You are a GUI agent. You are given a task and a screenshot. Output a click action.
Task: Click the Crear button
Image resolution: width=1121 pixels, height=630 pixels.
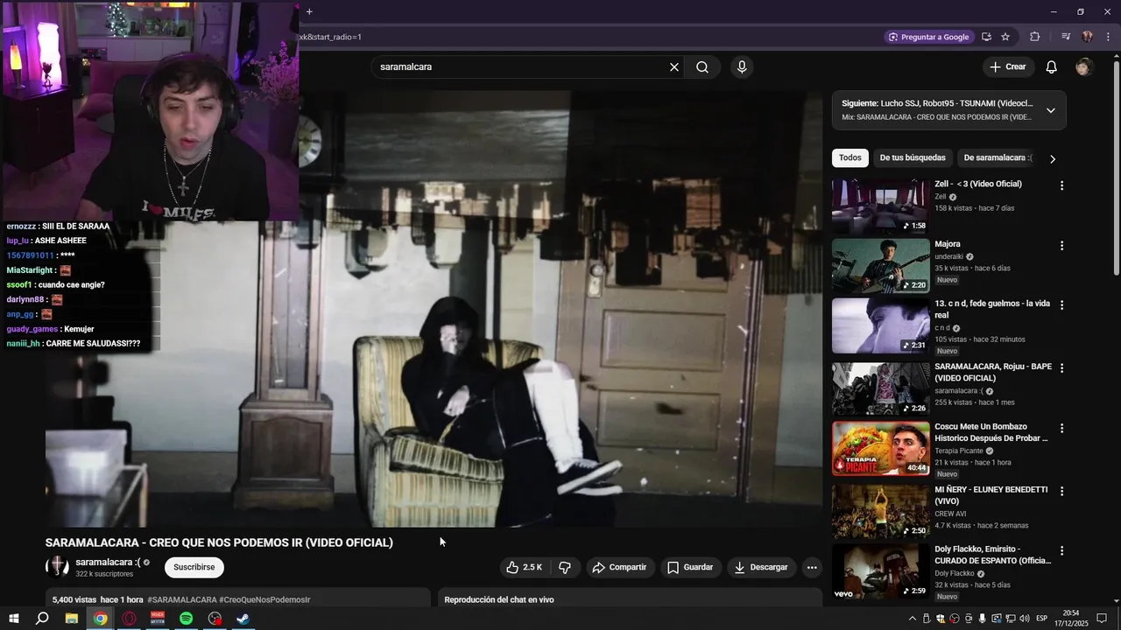(1008, 66)
